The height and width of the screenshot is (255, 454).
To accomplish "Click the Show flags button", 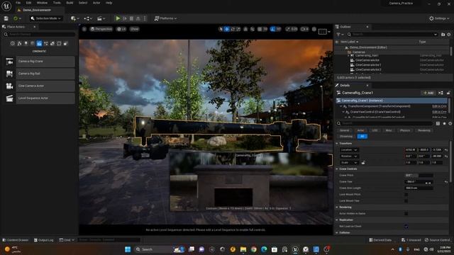I will tap(134, 29).
